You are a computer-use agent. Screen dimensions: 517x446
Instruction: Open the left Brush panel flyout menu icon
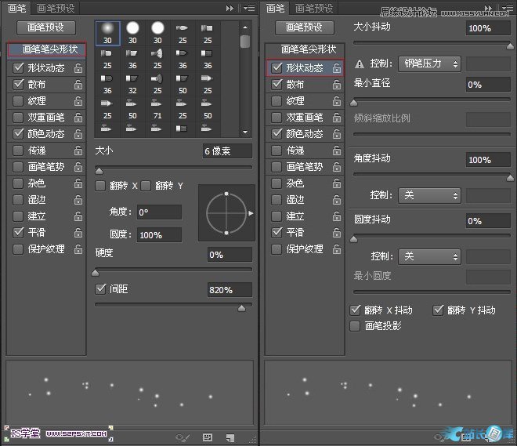point(248,8)
